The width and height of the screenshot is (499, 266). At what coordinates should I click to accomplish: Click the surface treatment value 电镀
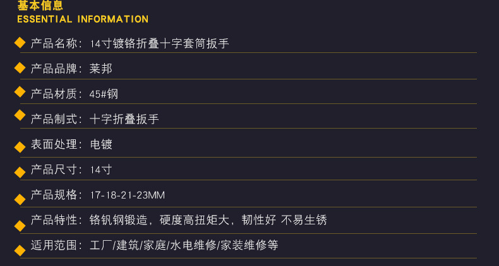(101, 144)
